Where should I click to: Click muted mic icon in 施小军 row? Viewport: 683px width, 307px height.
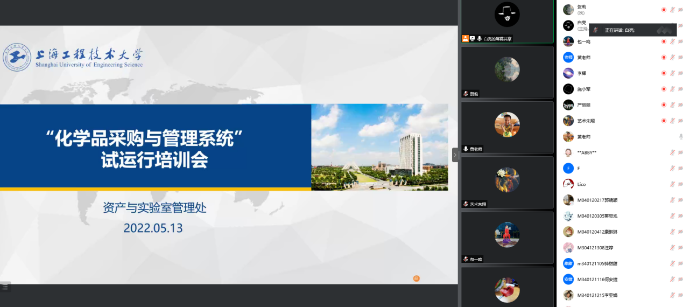672,89
